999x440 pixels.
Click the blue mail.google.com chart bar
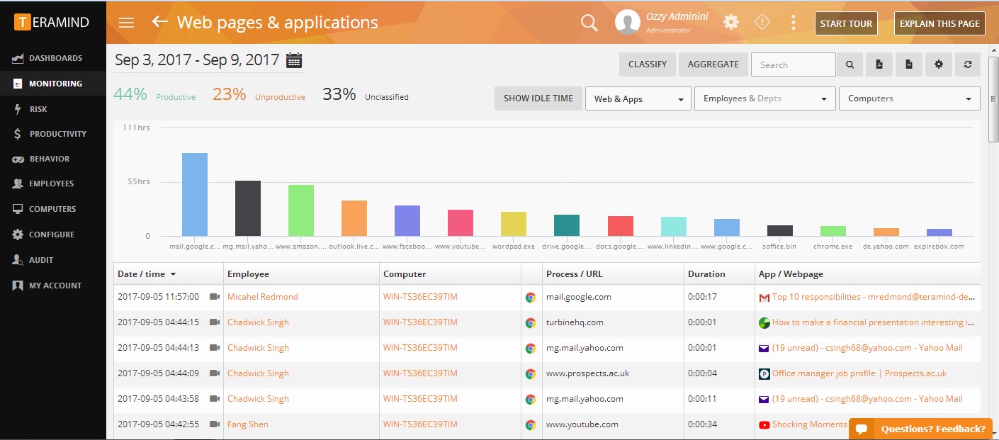[x=195, y=195]
